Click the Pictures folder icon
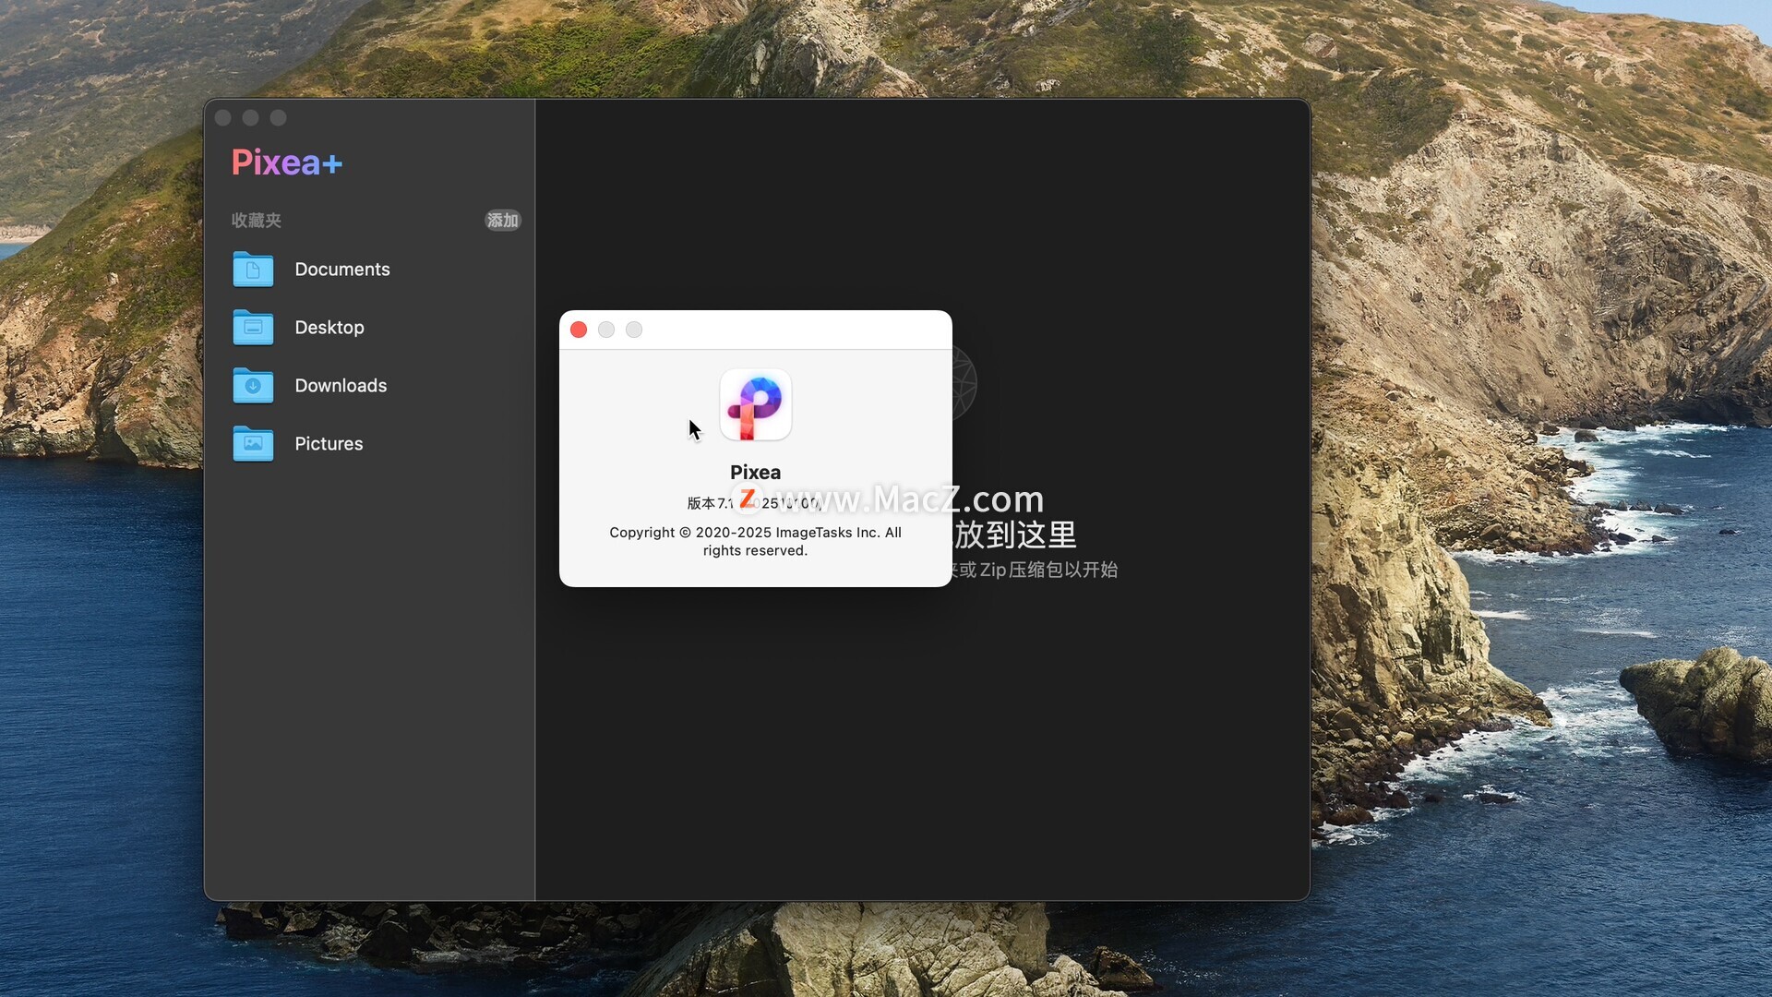 (253, 444)
